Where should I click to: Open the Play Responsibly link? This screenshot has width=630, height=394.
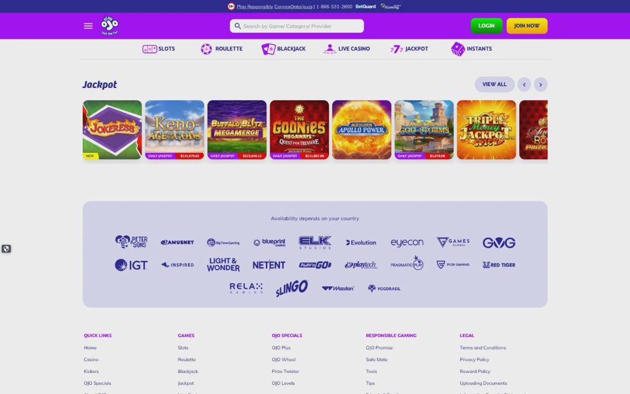click(255, 7)
